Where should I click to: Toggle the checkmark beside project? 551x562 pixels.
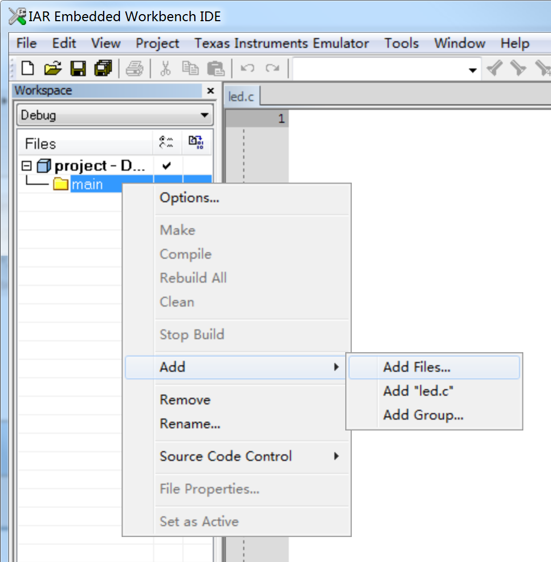pyautogui.click(x=167, y=166)
